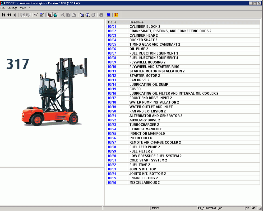The image size is (263, 211).
Task: Open page link 00/03
Action: tap(112, 35)
